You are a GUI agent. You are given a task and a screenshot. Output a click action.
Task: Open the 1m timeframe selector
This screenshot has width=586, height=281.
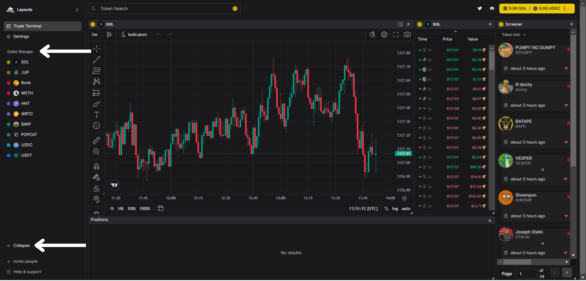click(x=95, y=35)
